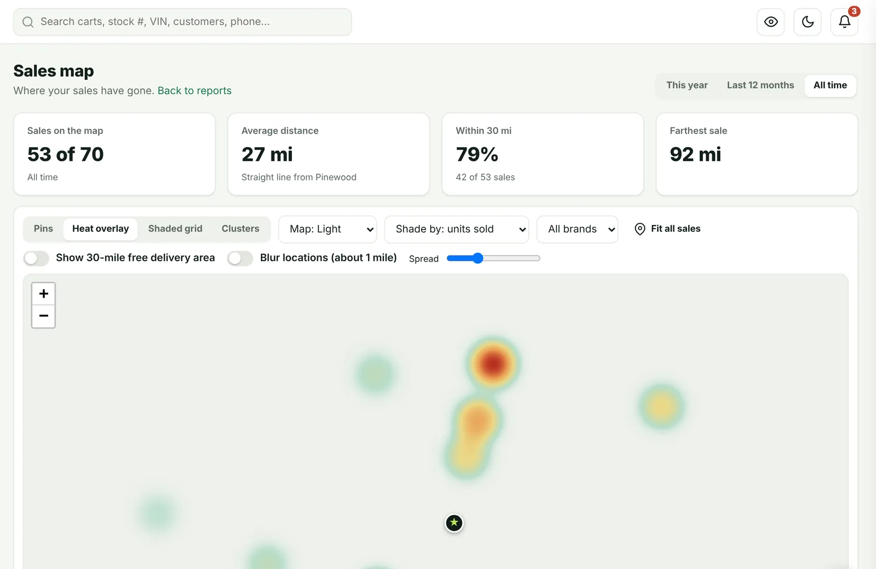This screenshot has height=569, width=876.
Task: Zoom out on the map
Action: [x=44, y=316]
